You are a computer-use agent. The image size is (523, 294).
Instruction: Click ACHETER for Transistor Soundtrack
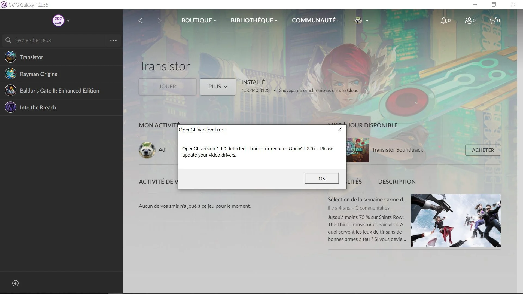tap(483, 150)
